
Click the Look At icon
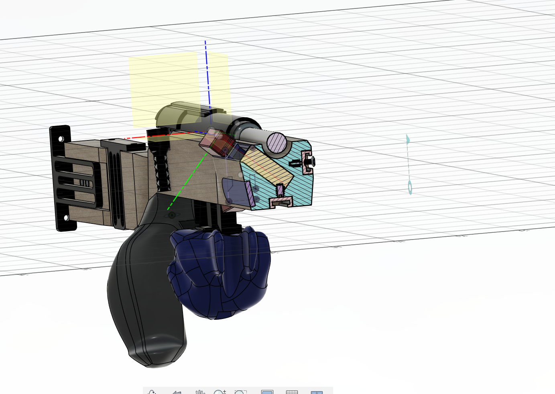[177, 392]
